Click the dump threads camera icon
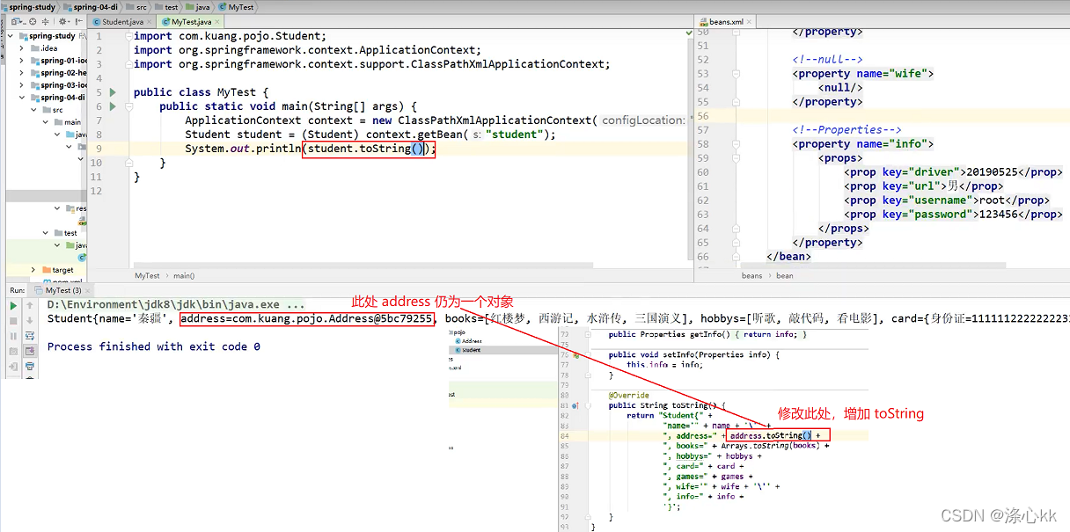 point(13,351)
